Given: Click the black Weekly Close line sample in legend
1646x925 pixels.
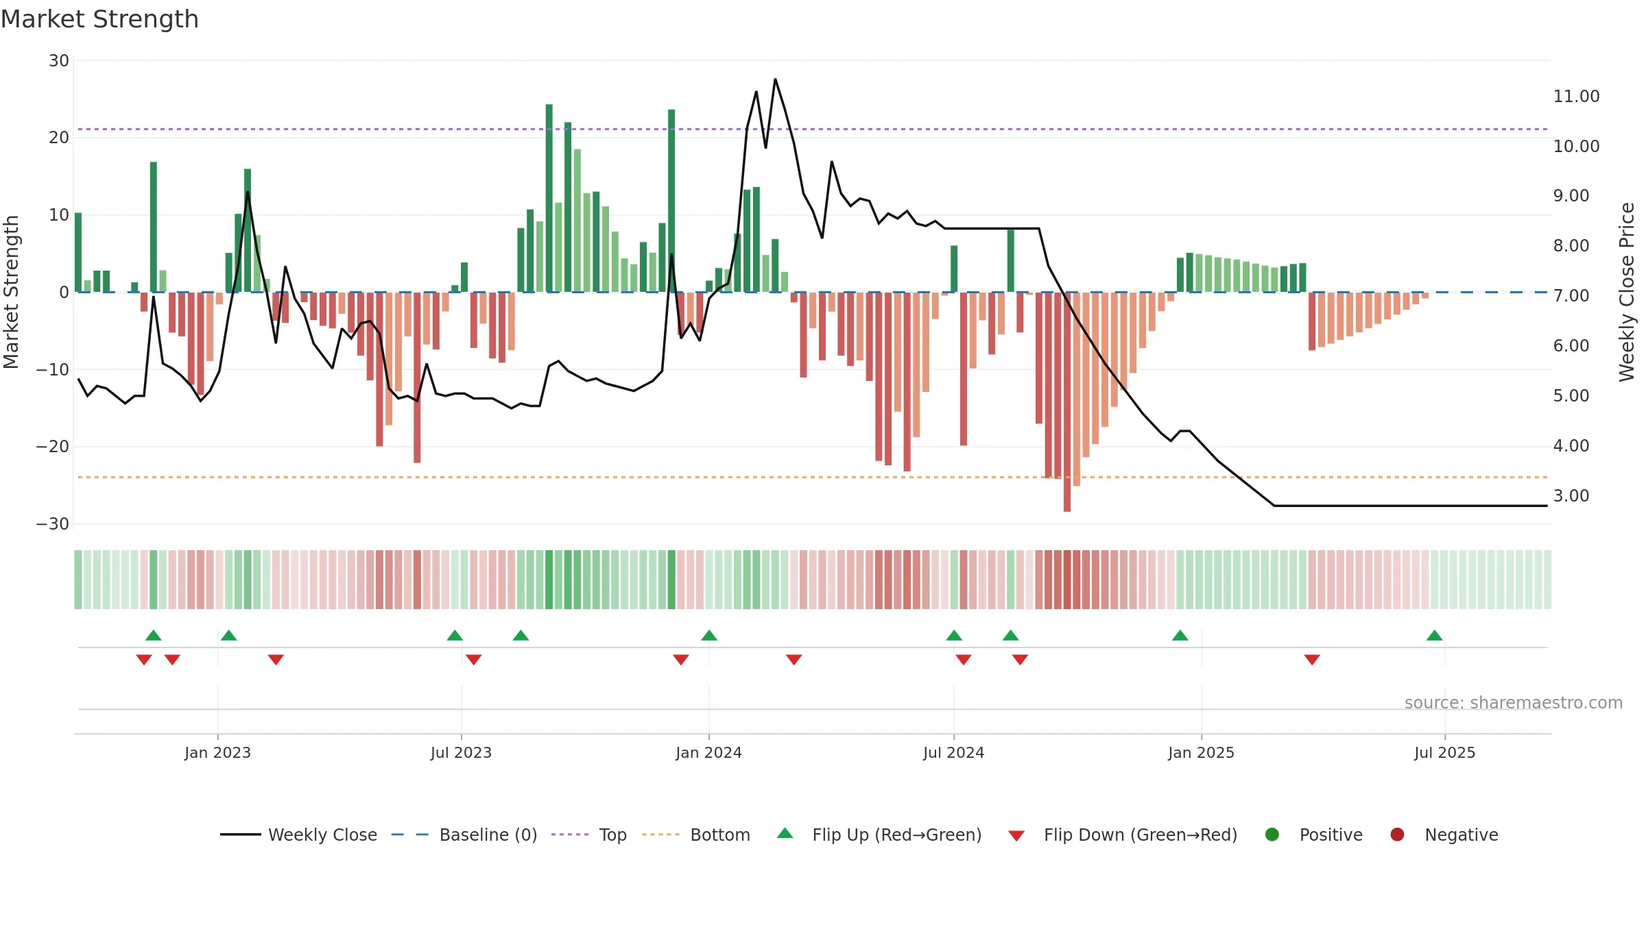Looking at the screenshot, I should click(x=241, y=835).
